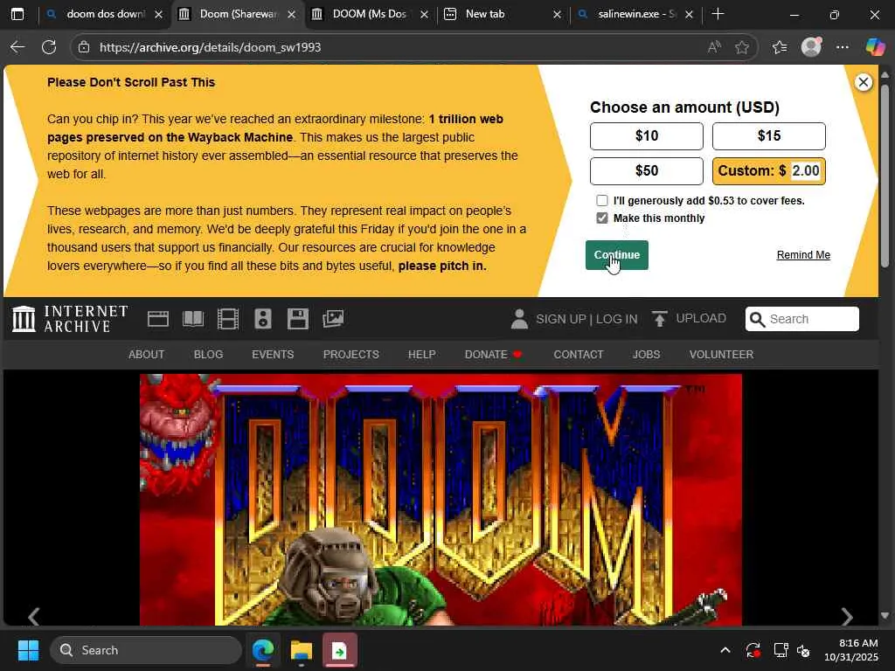Open the HELP menu item
Viewport: 895px width, 671px height.
coord(422,355)
